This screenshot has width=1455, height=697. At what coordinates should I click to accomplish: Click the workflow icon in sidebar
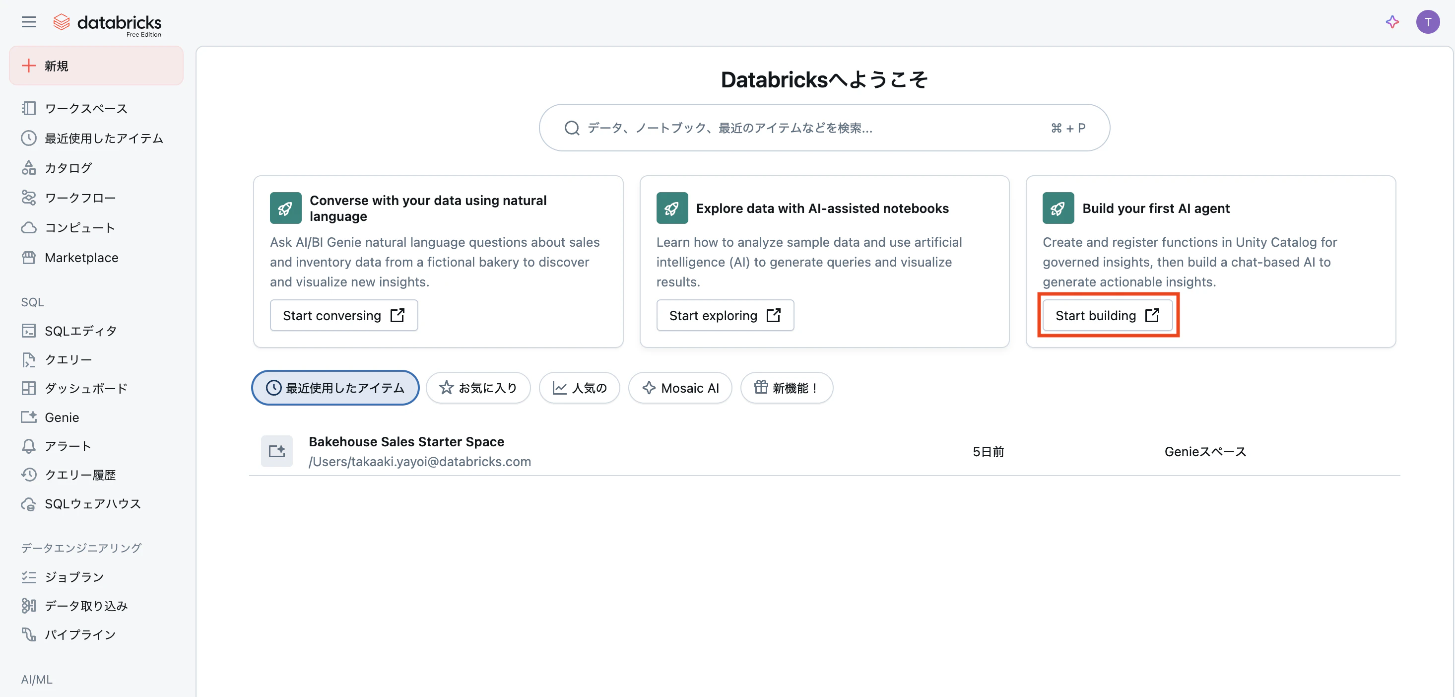[28, 198]
